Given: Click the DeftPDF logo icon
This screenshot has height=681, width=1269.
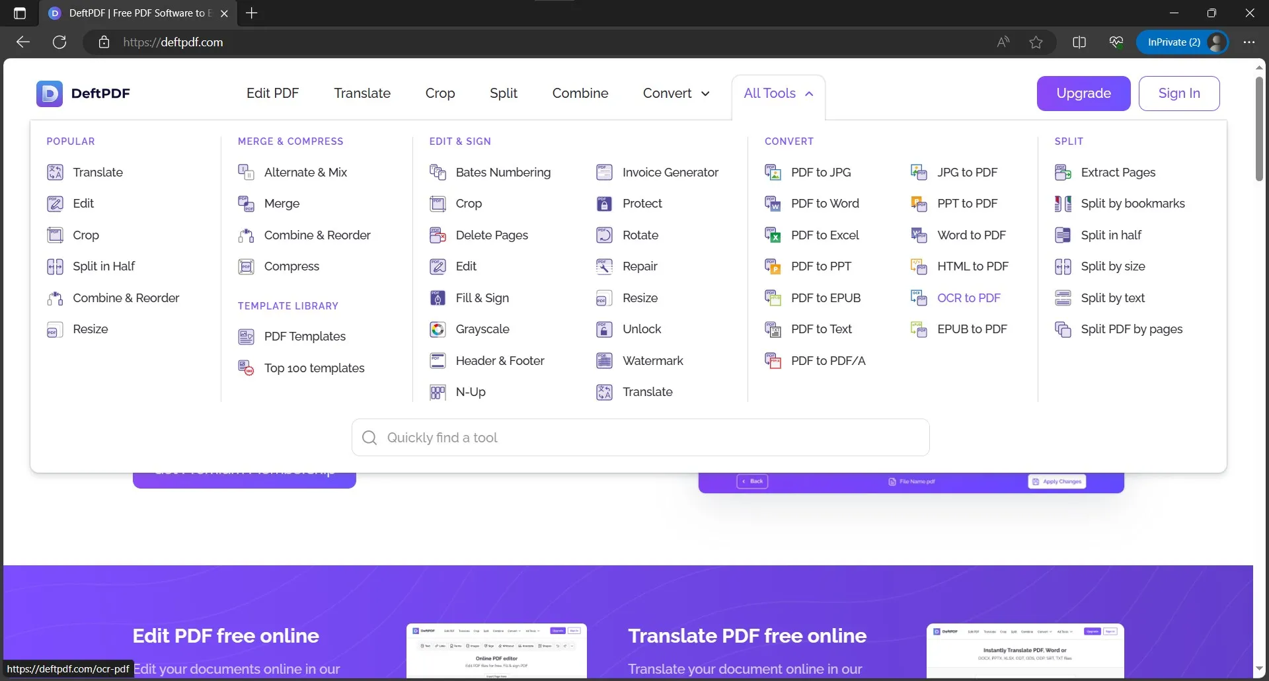Looking at the screenshot, I should (x=50, y=94).
